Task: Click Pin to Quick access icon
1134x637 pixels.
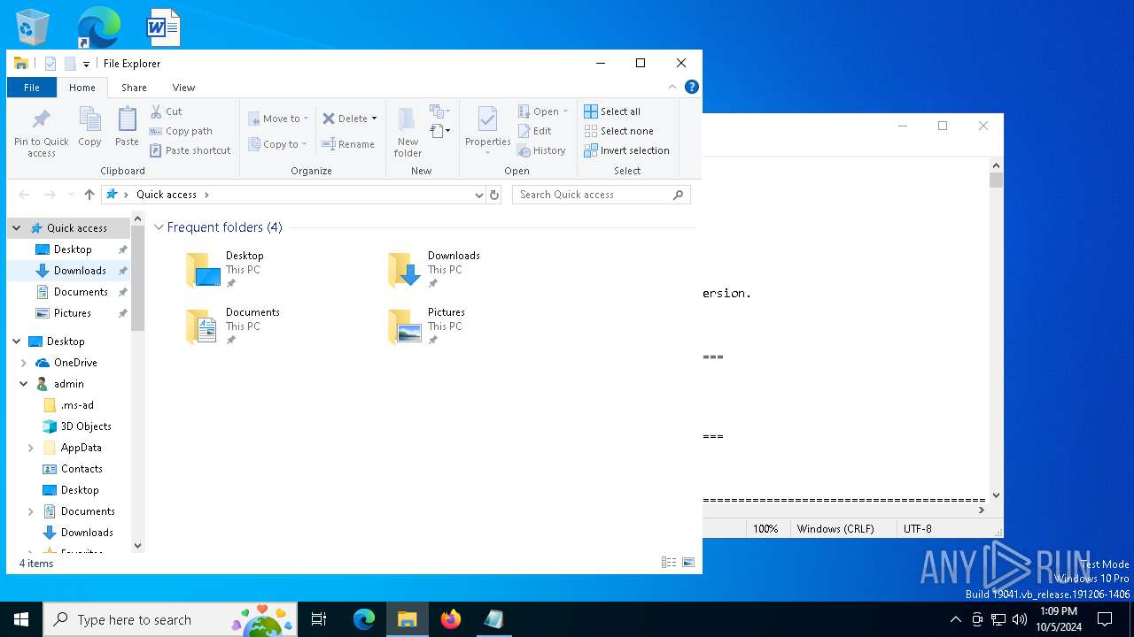Action: pos(41,120)
